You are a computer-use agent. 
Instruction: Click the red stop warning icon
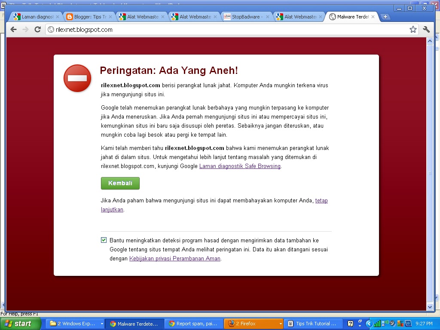tap(77, 78)
